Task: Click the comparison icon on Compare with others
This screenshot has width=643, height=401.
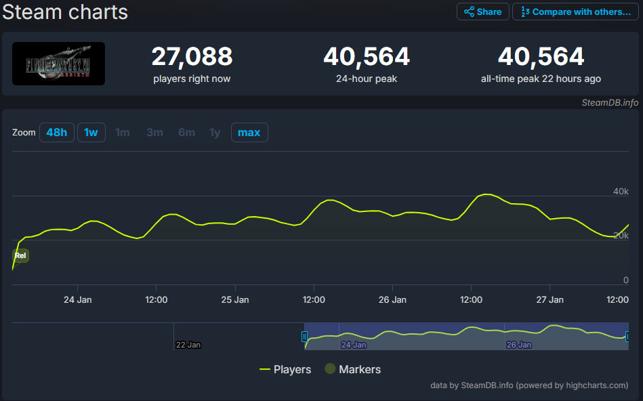Action: (x=526, y=12)
